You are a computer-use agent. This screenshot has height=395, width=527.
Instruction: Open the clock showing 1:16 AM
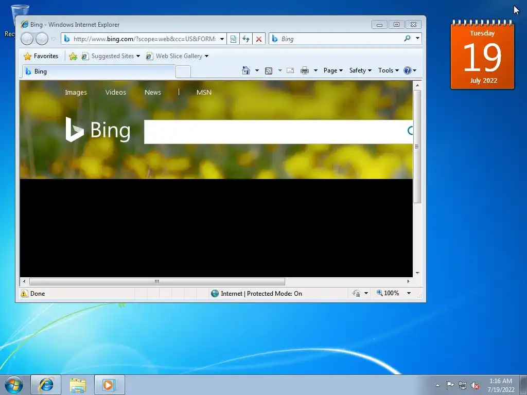tap(501, 385)
